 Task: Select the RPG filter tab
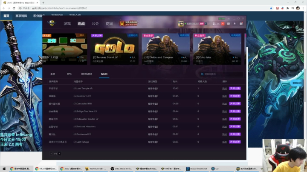(69, 74)
